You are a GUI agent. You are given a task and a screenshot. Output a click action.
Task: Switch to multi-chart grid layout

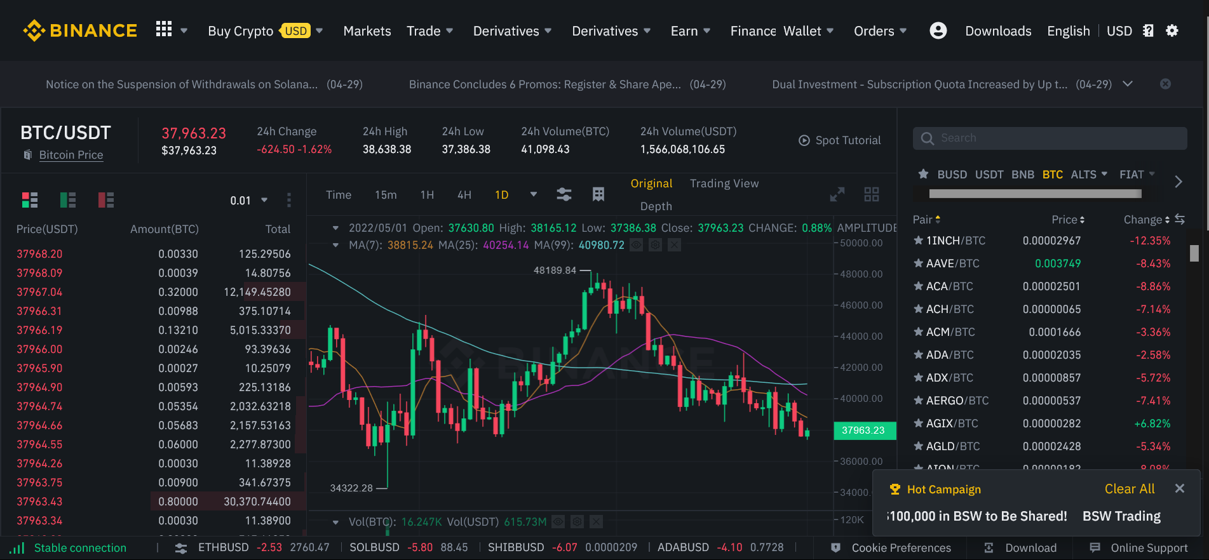point(872,194)
